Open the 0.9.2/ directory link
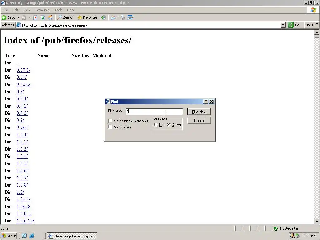Screen dimensions: 320x240 [22, 106]
